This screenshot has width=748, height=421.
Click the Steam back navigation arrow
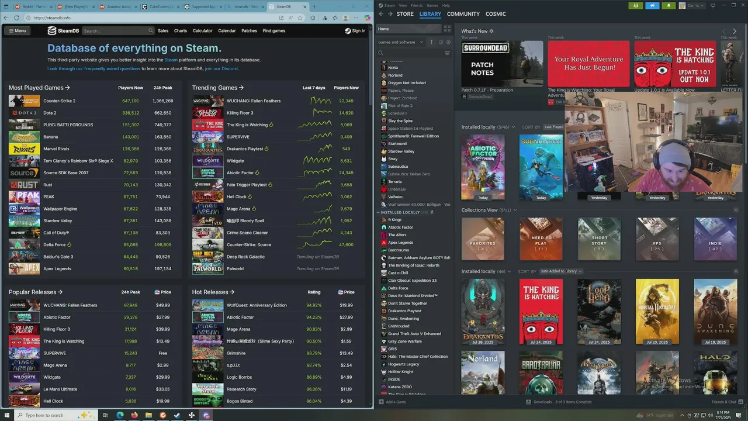[x=381, y=13]
